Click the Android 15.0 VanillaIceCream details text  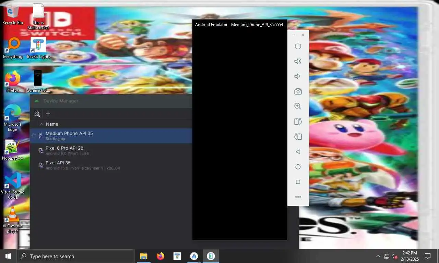83,168
